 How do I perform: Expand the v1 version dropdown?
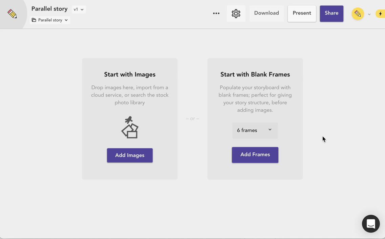pos(79,9)
